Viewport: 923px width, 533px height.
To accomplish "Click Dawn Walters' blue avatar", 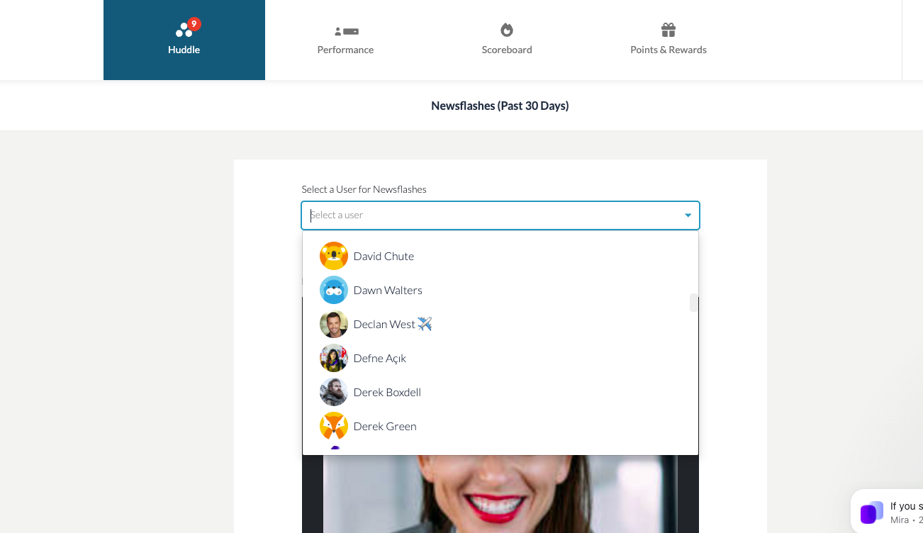I will coord(334,290).
